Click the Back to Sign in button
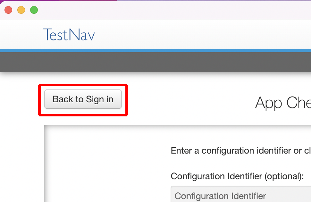The image size is (311, 202). [83, 99]
